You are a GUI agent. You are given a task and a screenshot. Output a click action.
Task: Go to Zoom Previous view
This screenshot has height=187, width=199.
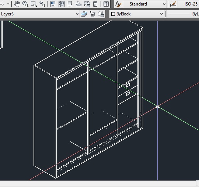[42, 4]
